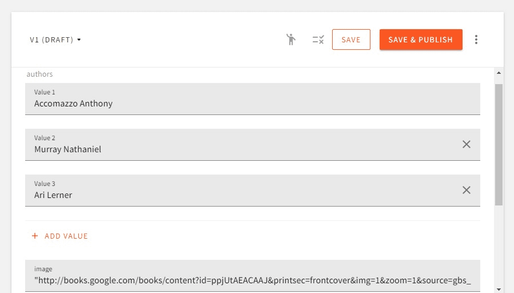
Task: Open the three-dot more options menu
Action: pos(476,39)
